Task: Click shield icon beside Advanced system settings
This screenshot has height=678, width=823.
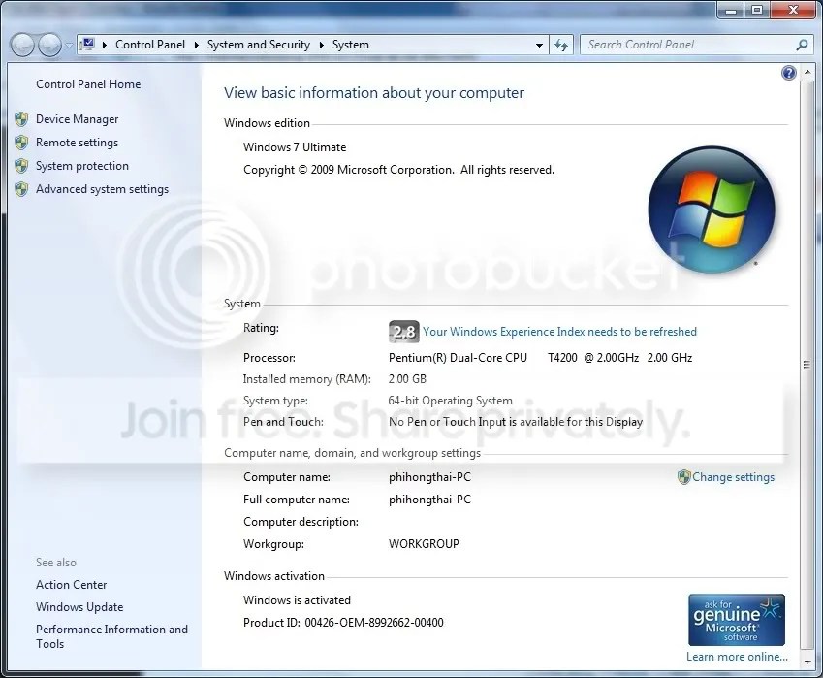Action: pyautogui.click(x=21, y=189)
